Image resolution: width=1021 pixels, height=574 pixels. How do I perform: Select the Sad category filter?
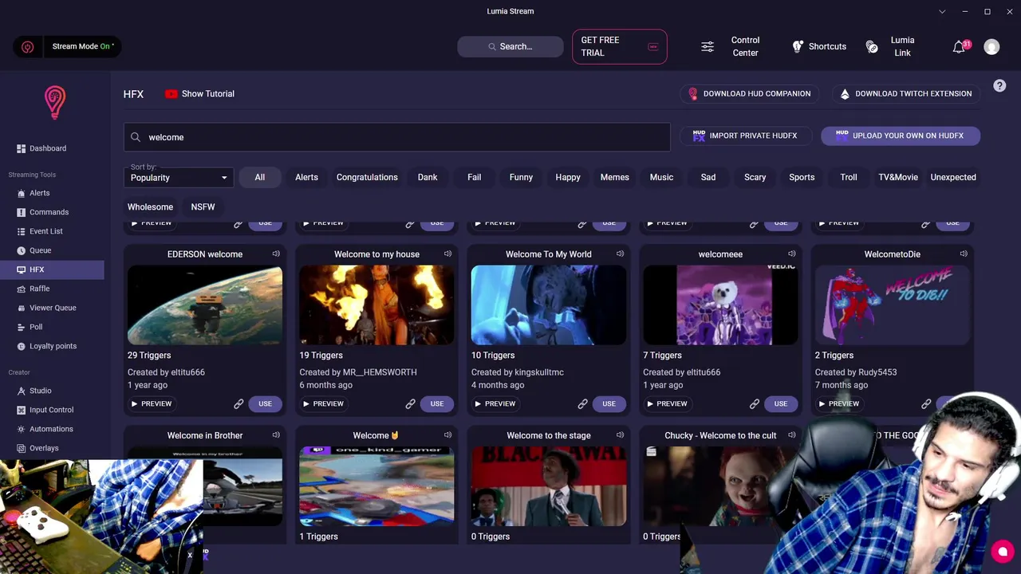[708, 178]
